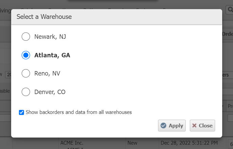Click 'Show backorders and data' label text
Screen dimensions: 233x149
pyautogui.click(x=79, y=112)
